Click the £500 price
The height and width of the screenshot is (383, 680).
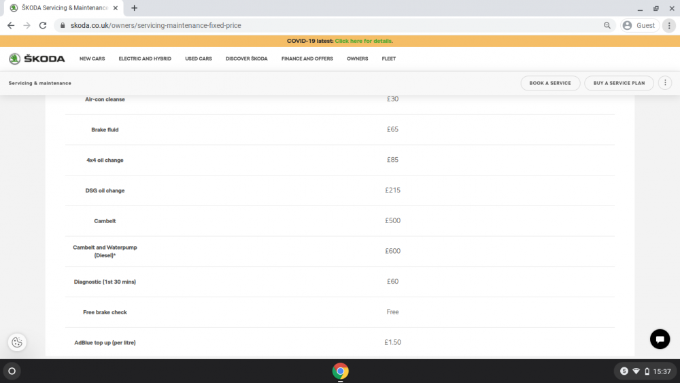(392, 220)
